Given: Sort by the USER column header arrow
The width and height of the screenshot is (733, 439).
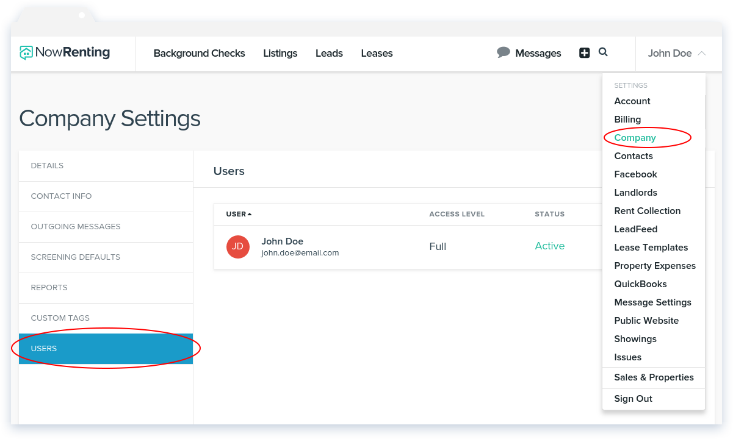Looking at the screenshot, I should point(250,214).
